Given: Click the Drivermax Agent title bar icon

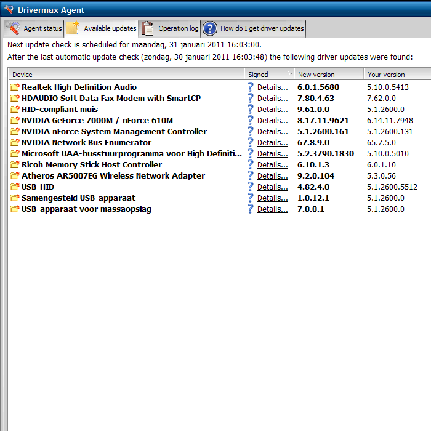Looking at the screenshot, I should coord(8,9).
